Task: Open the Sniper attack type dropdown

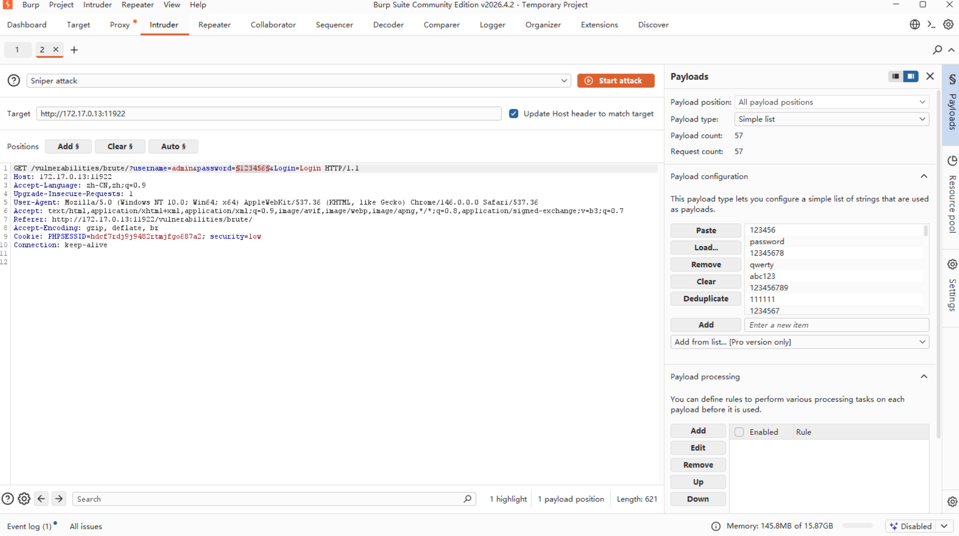Action: pos(298,80)
